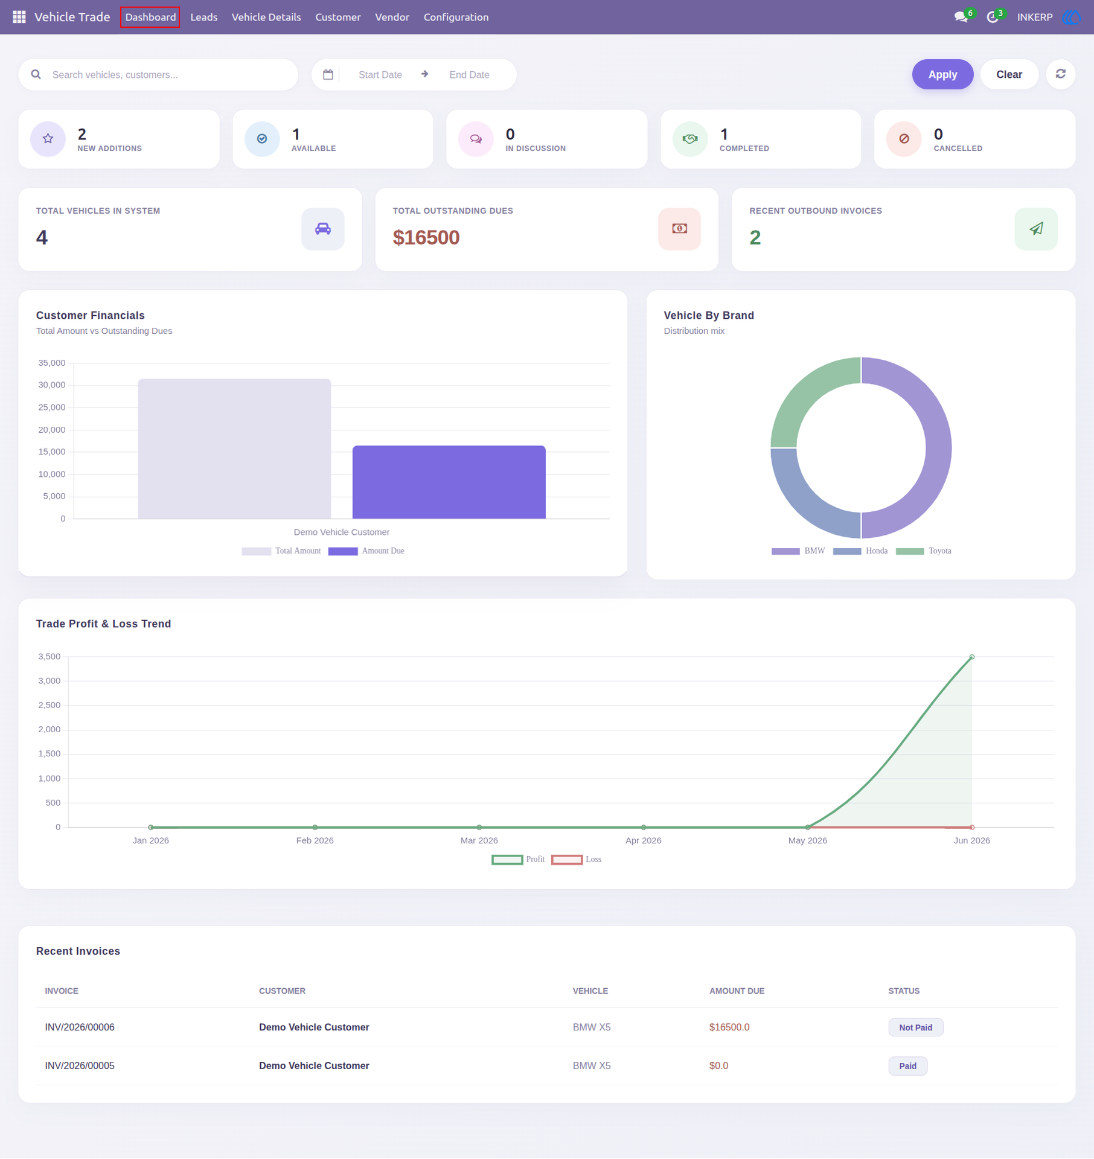Click the INKERP user name
The height and width of the screenshot is (1159, 1094).
[x=1034, y=17]
